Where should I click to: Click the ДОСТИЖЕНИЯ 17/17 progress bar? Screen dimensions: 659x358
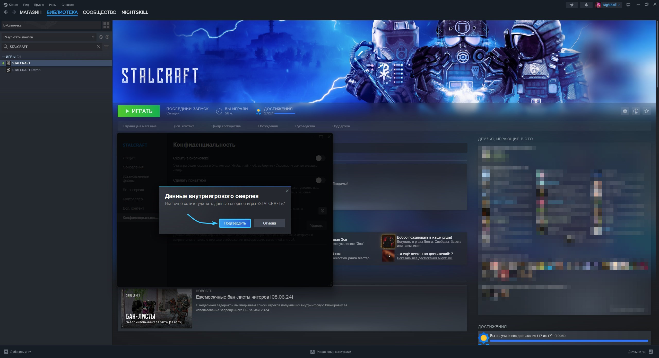pos(284,113)
